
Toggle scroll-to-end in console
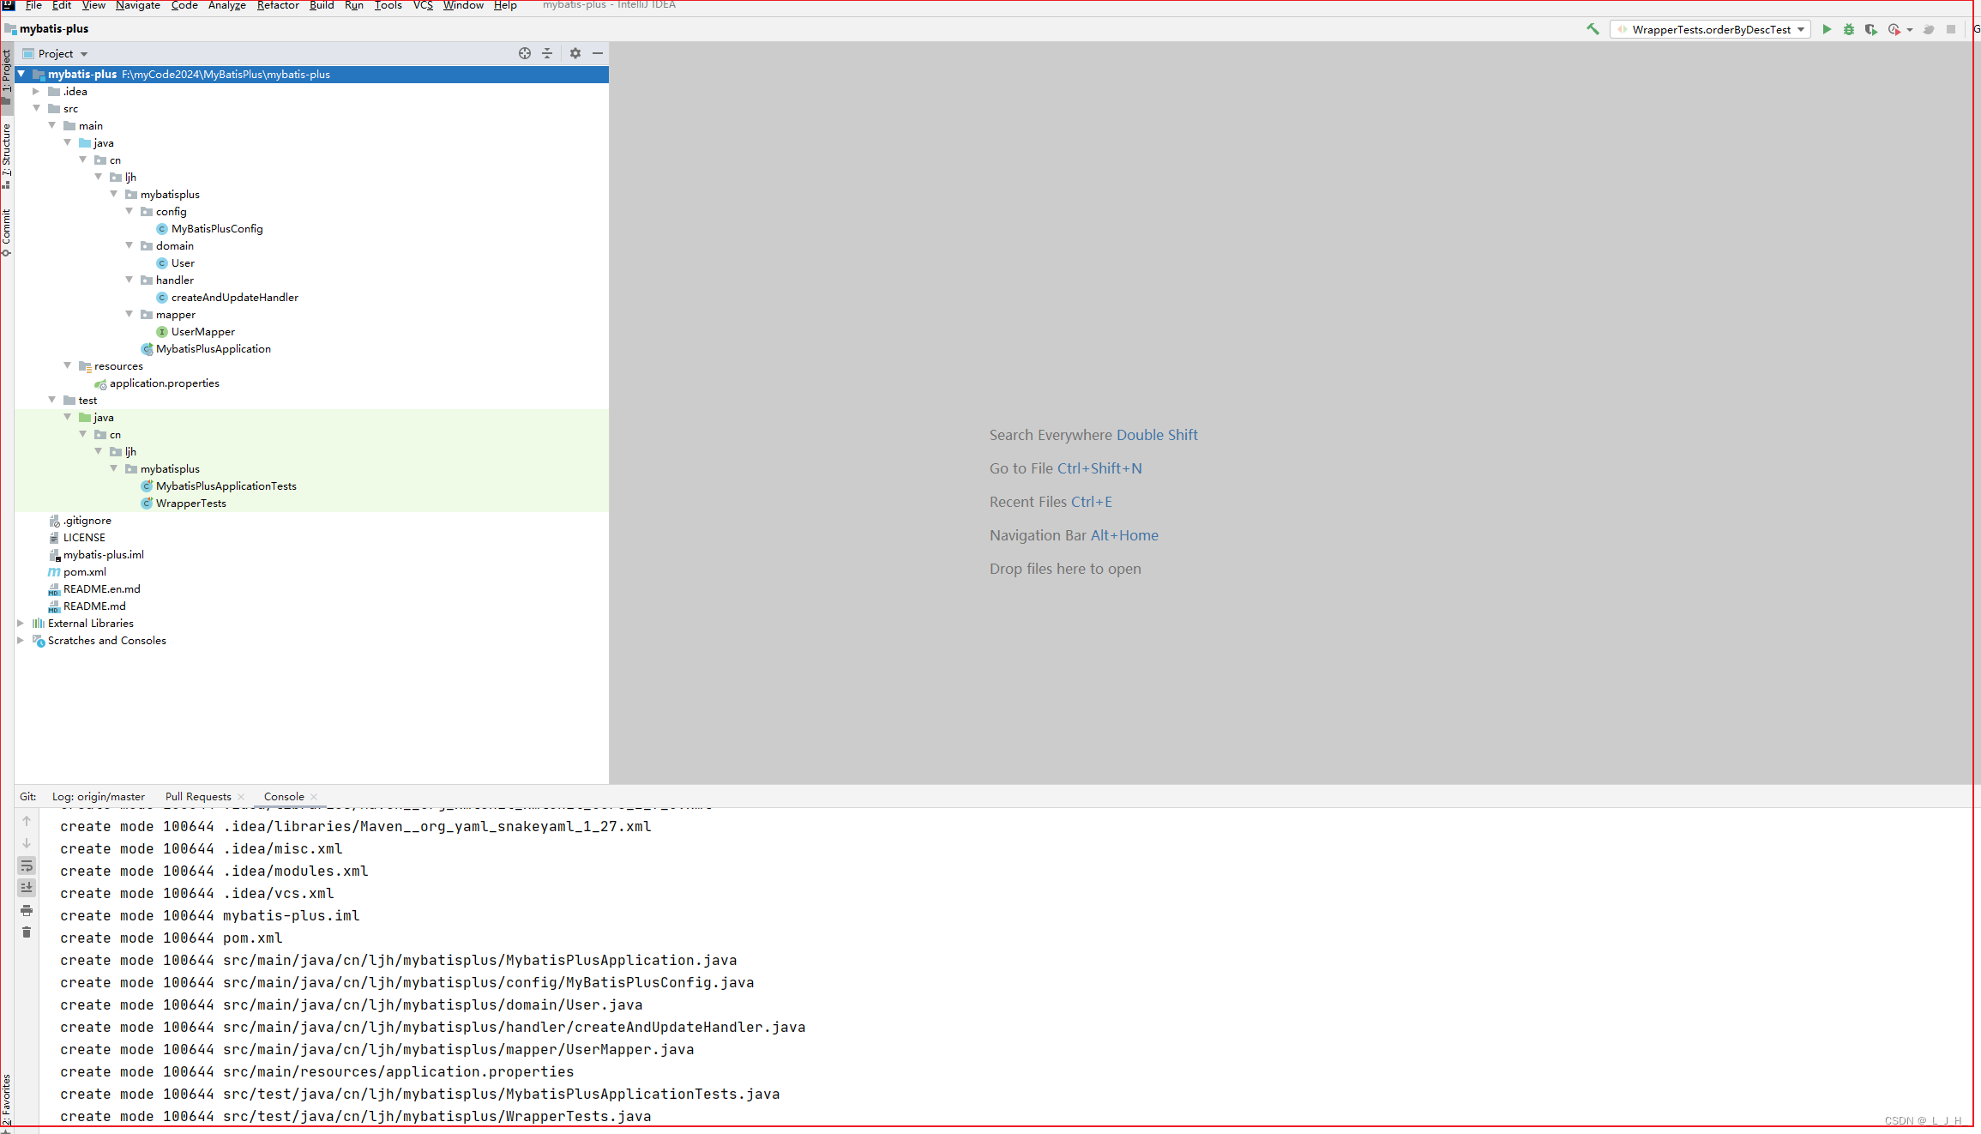(27, 888)
